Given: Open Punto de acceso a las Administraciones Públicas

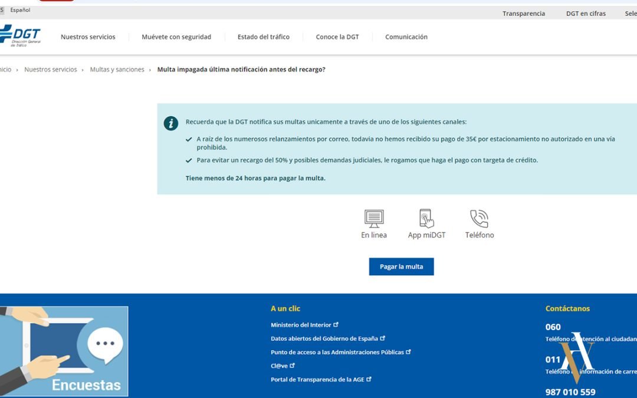Looking at the screenshot, I should tap(337, 352).
